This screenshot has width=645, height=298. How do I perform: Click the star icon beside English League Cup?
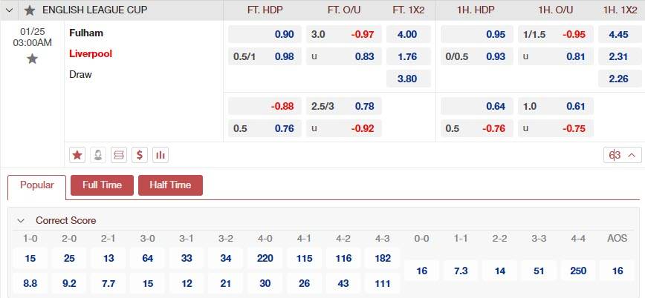pos(30,10)
